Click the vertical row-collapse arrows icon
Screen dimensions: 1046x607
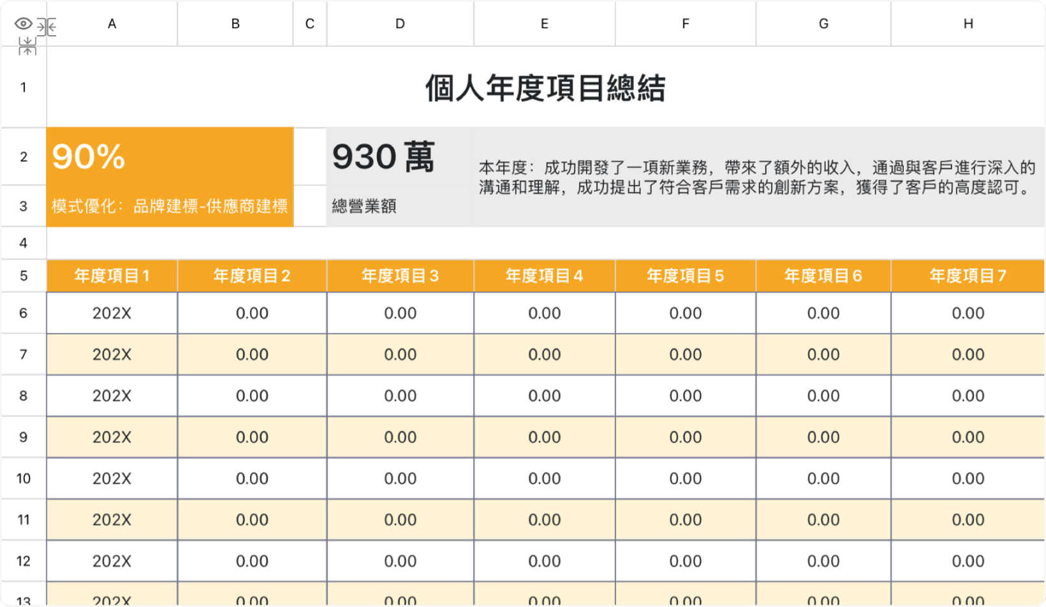pyautogui.click(x=27, y=46)
